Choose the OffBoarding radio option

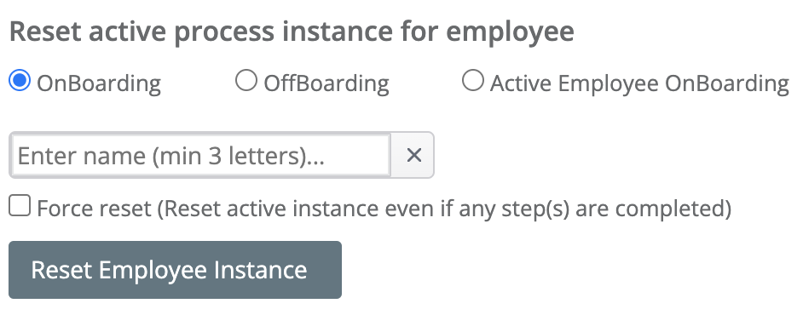click(246, 81)
